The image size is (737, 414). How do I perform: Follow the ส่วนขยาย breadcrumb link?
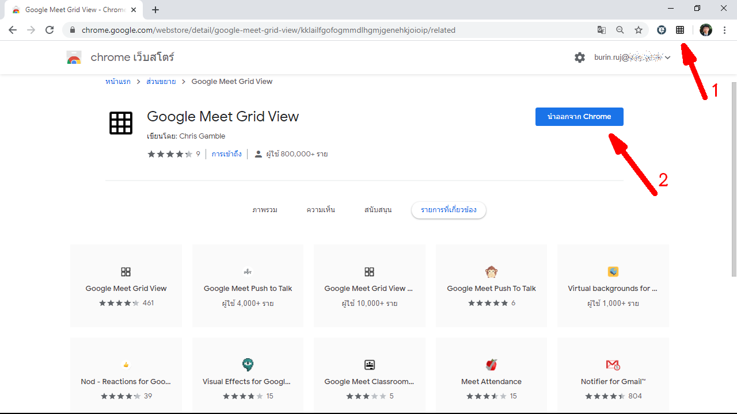coord(161,82)
